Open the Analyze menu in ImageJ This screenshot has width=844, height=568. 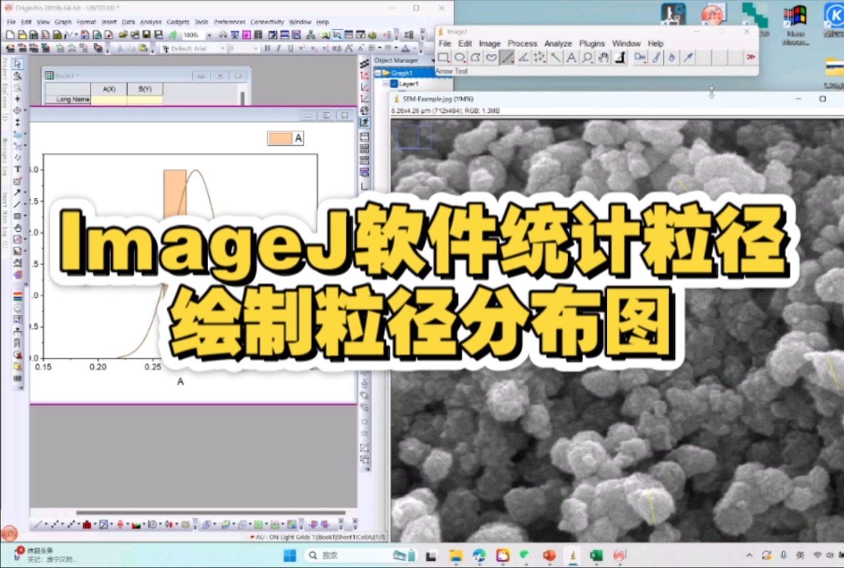pos(558,43)
